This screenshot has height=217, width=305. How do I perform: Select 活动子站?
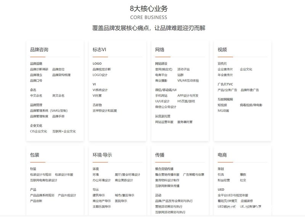tap(183, 69)
